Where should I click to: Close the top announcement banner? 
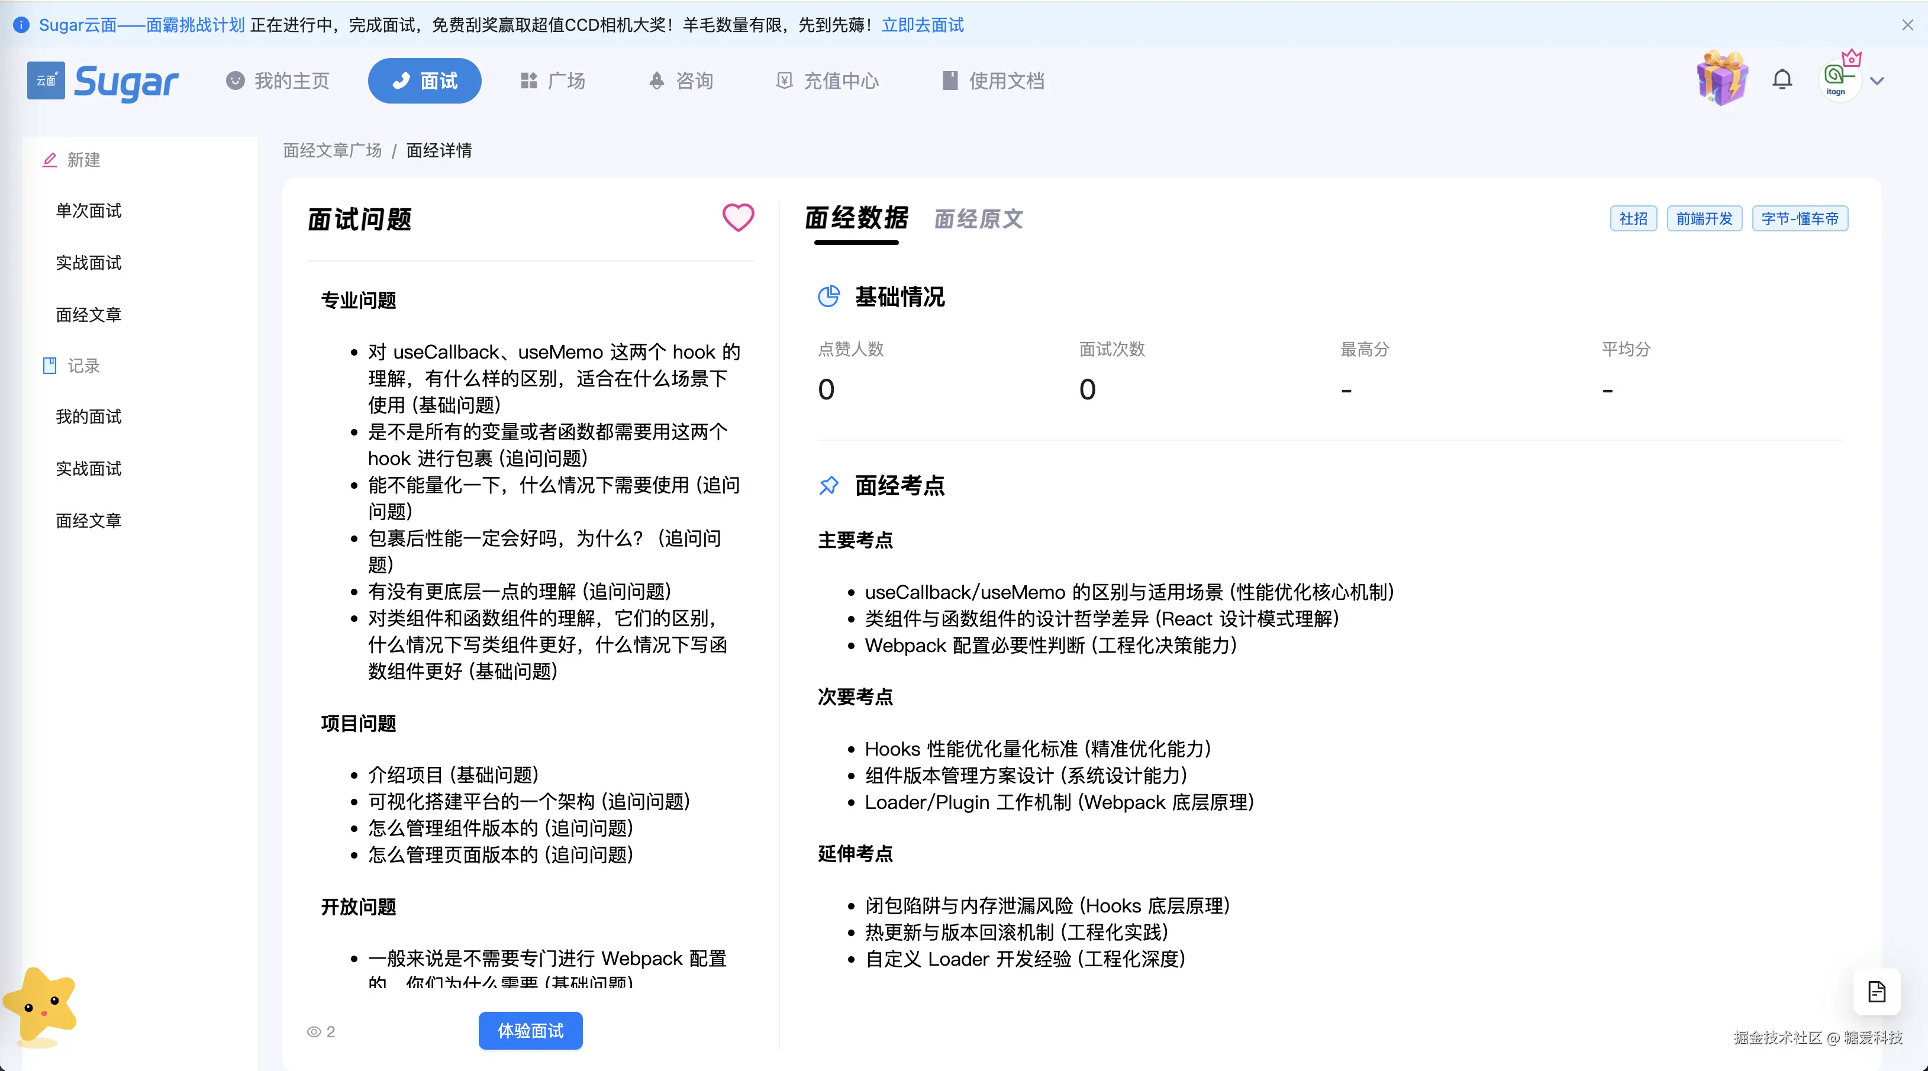coord(1907,25)
